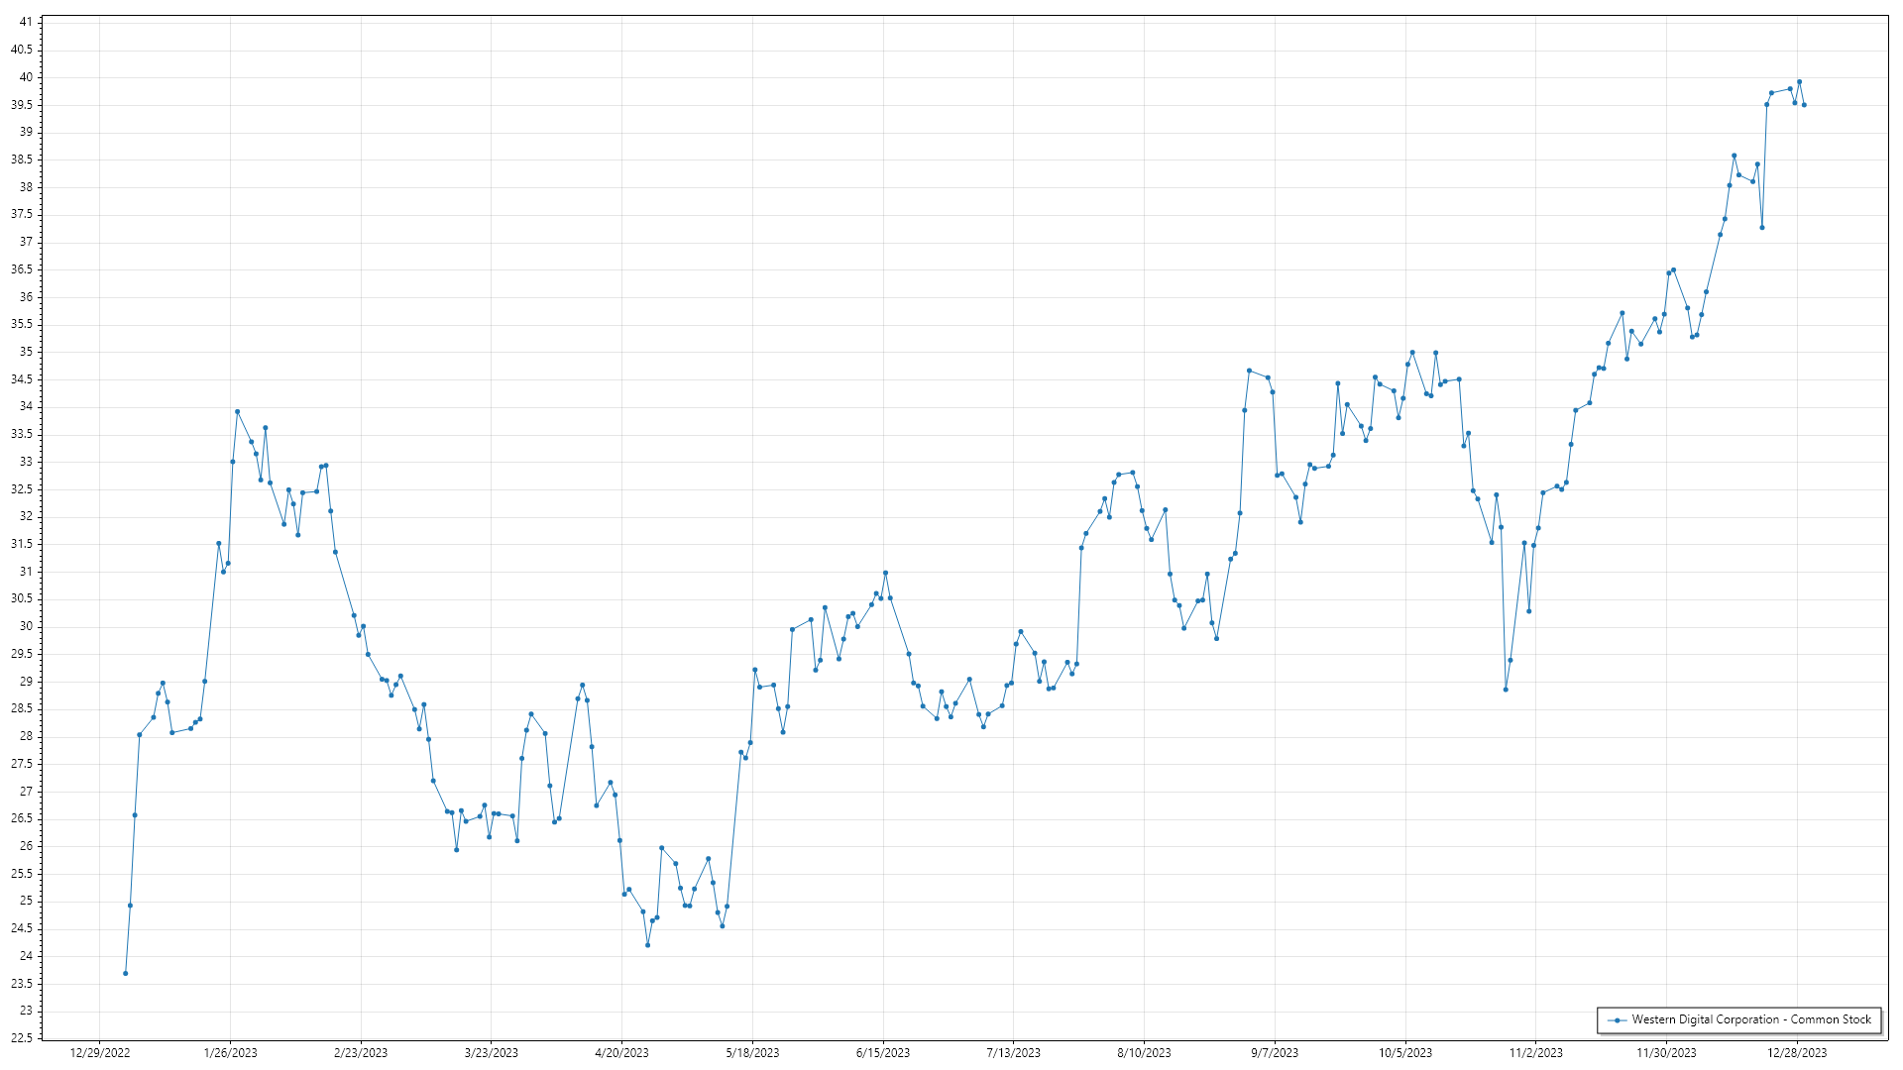
Task: Click the 1/26/2023 x-axis date label
Action: click(230, 1052)
